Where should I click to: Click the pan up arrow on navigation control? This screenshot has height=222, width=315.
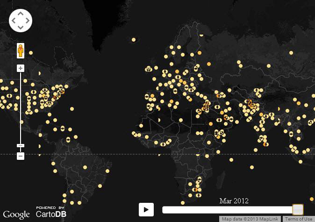tap(21, 14)
